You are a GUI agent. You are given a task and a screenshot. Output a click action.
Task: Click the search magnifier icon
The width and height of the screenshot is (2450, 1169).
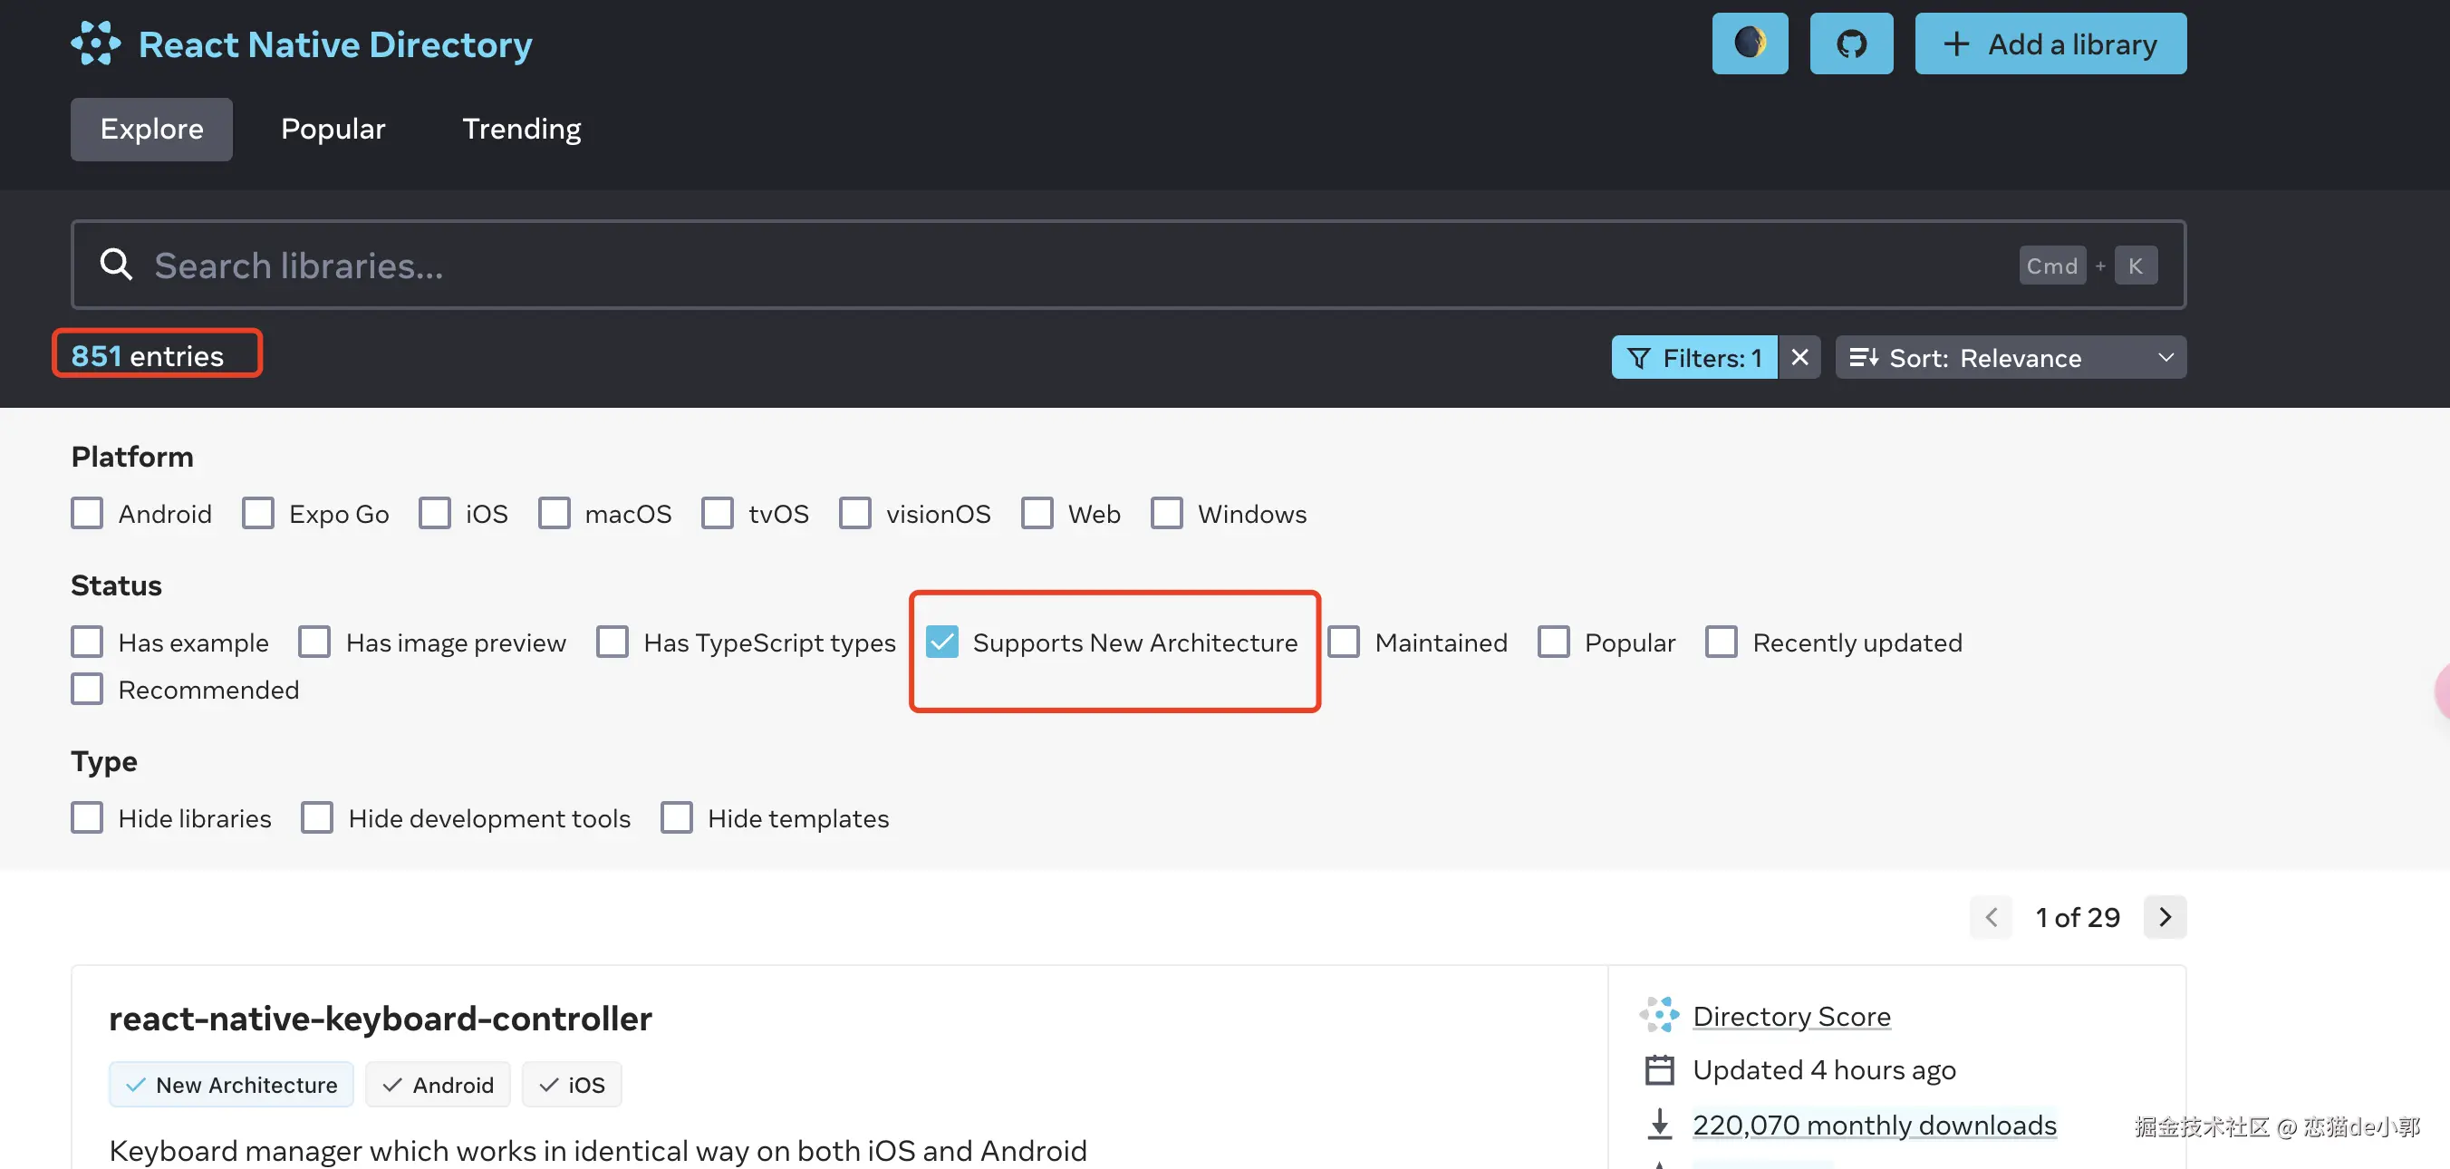click(116, 266)
